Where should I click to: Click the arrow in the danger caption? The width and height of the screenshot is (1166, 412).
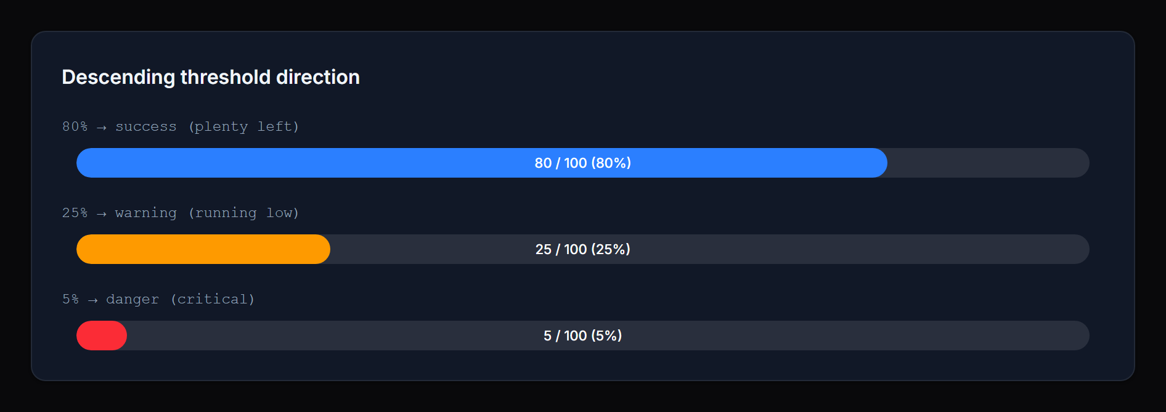(x=92, y=300)
